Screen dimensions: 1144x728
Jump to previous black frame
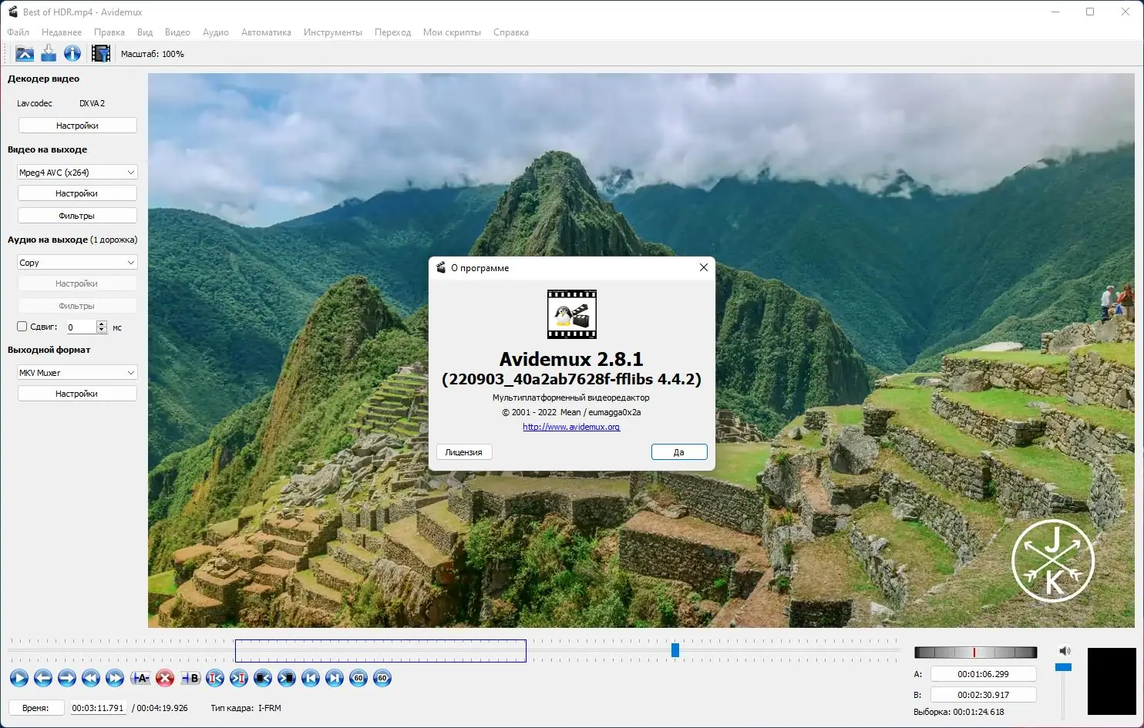262,679
